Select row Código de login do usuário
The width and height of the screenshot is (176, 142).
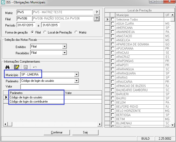[53, 97]
